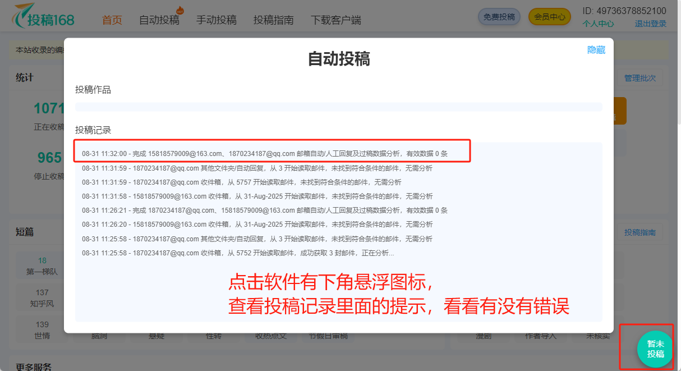Image resolution: width=681 pixels, height=371 pixels.
Task: Open 投稿指南 in the top navigation
Action: [x=273, y=20]
